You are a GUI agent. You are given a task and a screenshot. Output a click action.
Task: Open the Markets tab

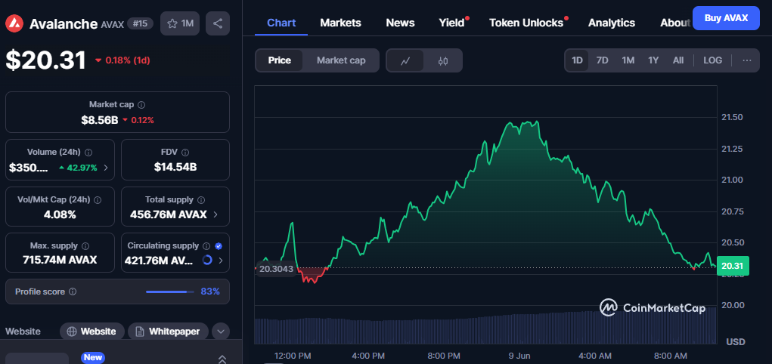coord(340,23)
